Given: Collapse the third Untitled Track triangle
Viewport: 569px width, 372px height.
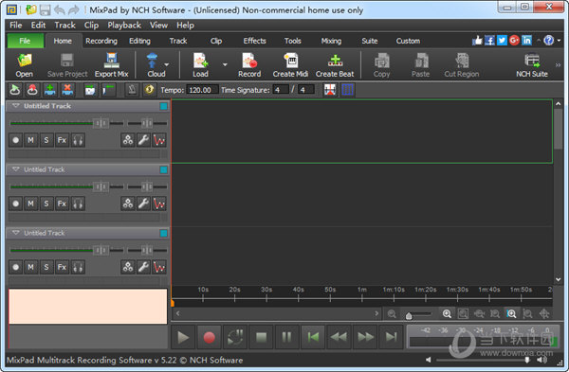Looking at the screenshot, I should (x=15, y=233).
